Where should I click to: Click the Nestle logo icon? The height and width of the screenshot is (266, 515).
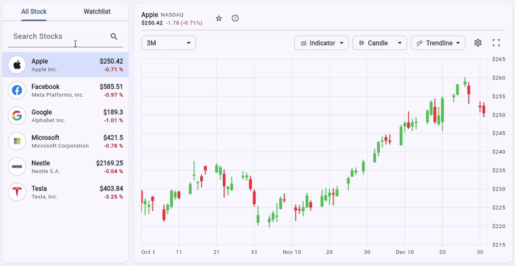pos(17,167)
